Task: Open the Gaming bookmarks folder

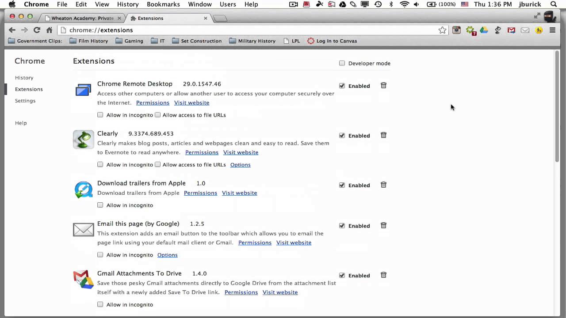Action: [129, 41]
